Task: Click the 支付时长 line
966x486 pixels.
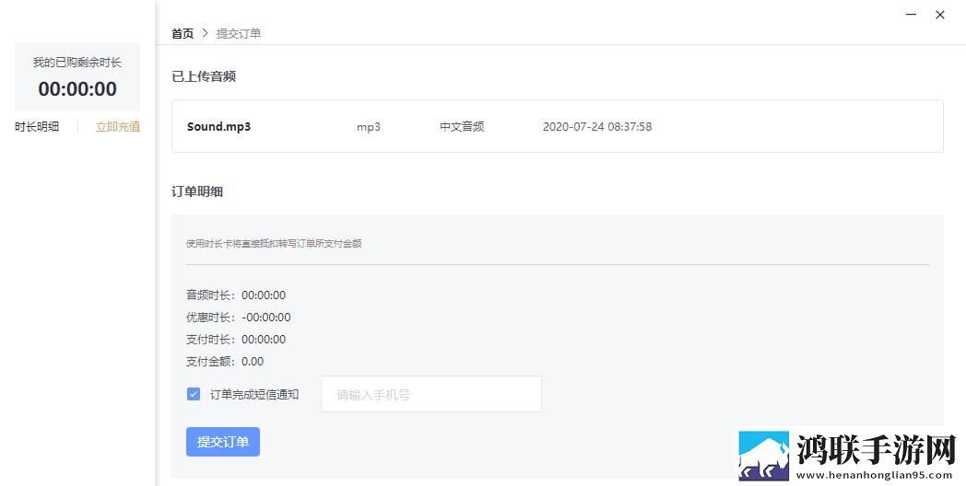Action: click(x=236, y=340)
